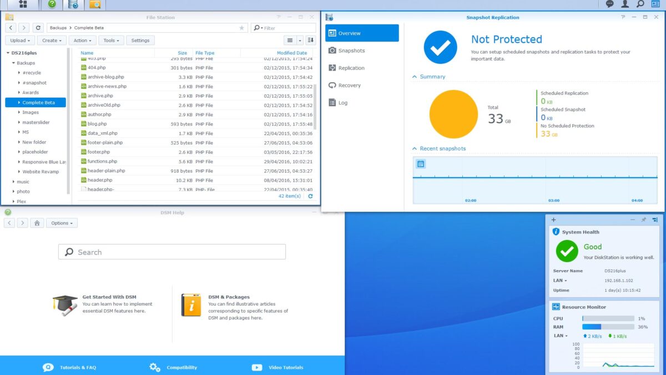
Task: Open File Station help question mark
Action: tap(279, 17)
